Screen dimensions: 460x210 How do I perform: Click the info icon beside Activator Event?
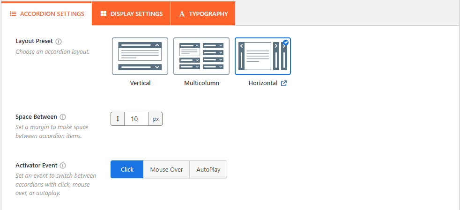(63, 166)
